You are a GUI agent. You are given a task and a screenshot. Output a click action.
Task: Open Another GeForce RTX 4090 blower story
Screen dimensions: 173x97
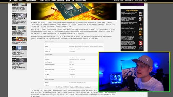(19, 33)
